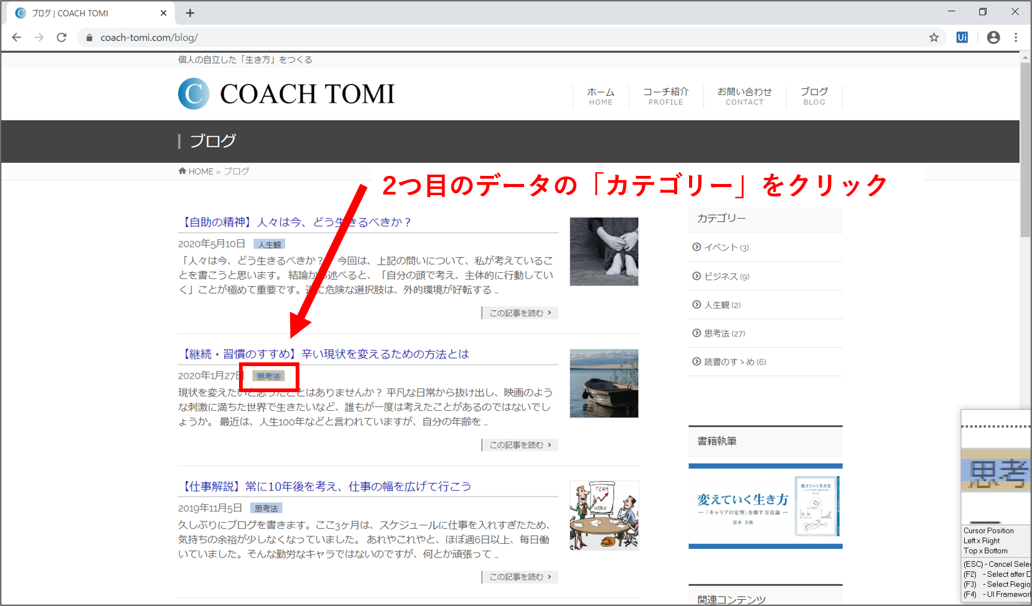Bookmark this page using the star icon
The image size is (1032, 606).
pyautogui.click(x=934, y=37)
